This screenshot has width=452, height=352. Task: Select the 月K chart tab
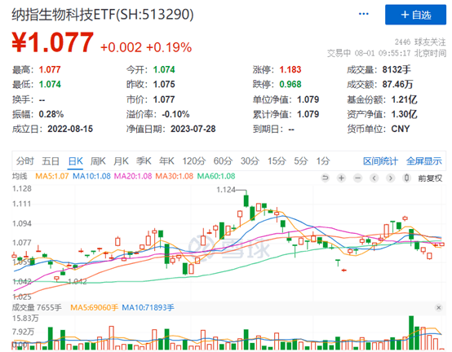coord(121,161)
